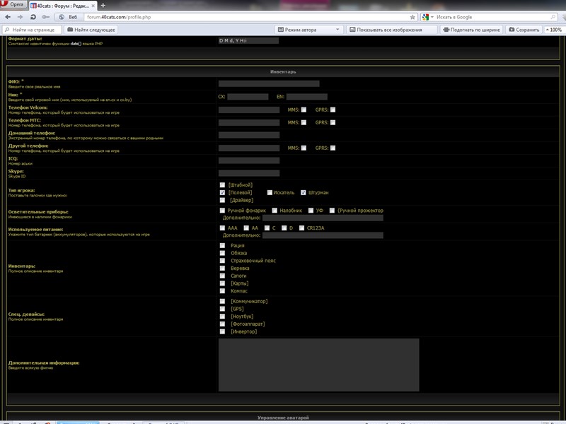Click the Сохранить button
566x424 pixels.
(524, 30)
